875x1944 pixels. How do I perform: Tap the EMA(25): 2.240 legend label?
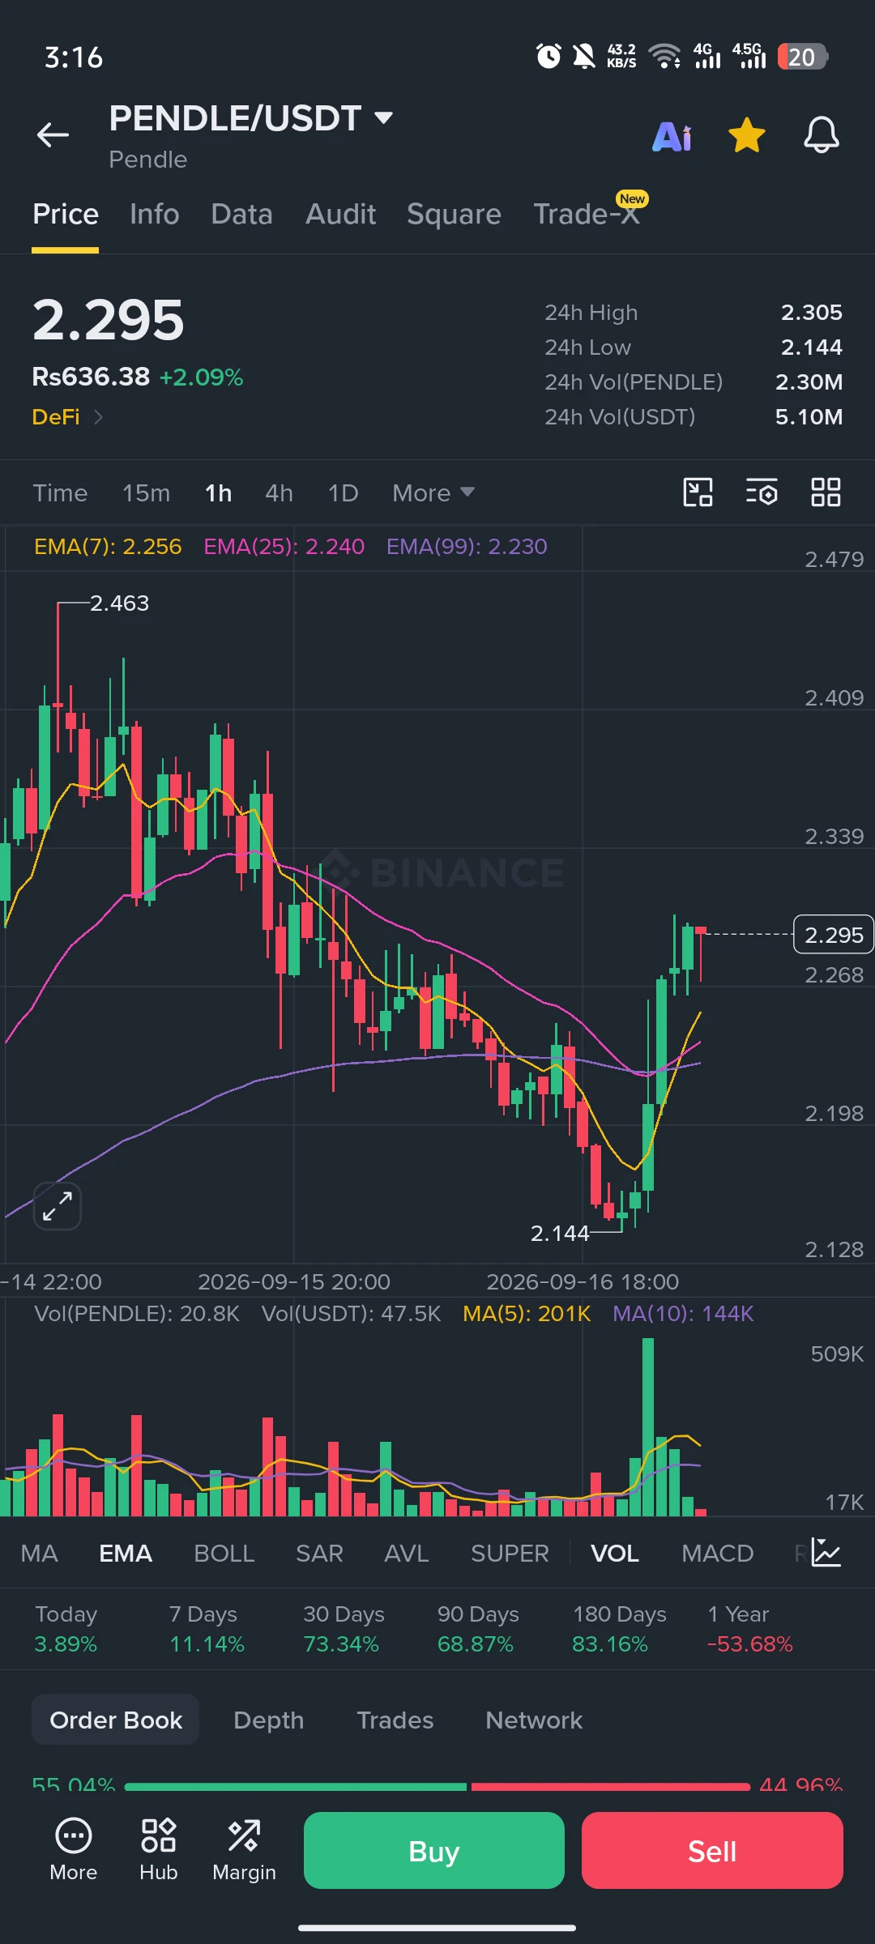coord(284,547)
